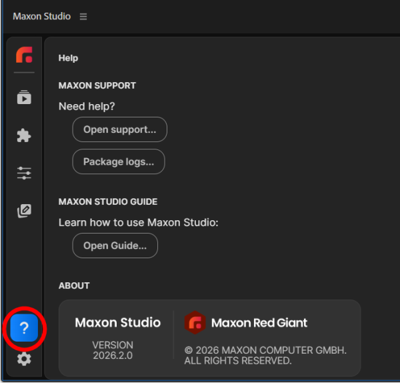Viewport: 400px width, 383px height.
Task: Click the Need help? text
Action: tap(87, 106)
